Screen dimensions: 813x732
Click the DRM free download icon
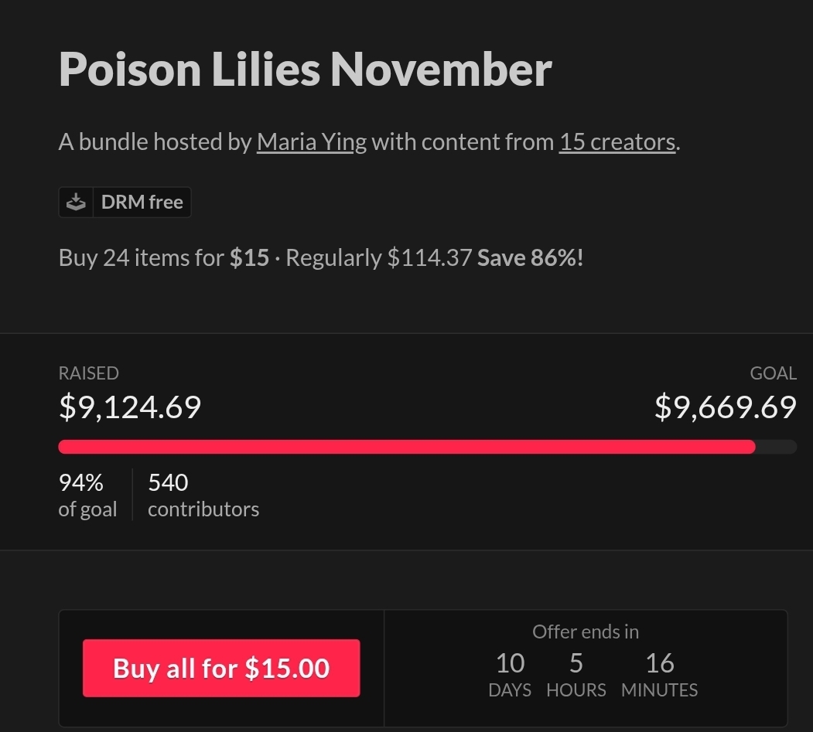point(76,203)
